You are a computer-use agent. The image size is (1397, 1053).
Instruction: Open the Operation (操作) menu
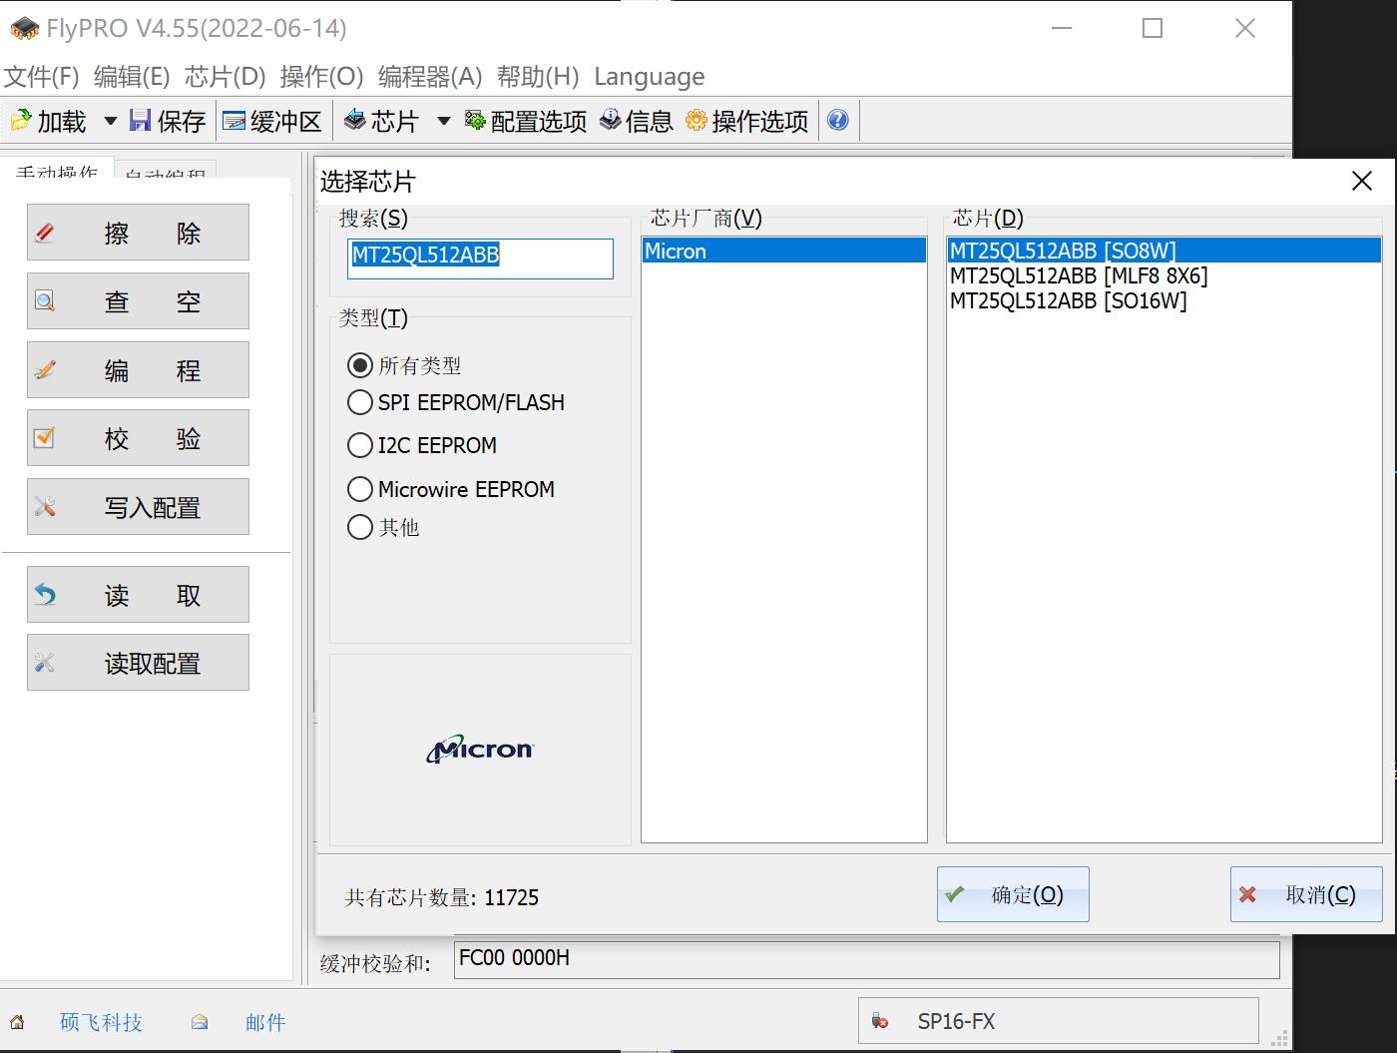[321, 77]
